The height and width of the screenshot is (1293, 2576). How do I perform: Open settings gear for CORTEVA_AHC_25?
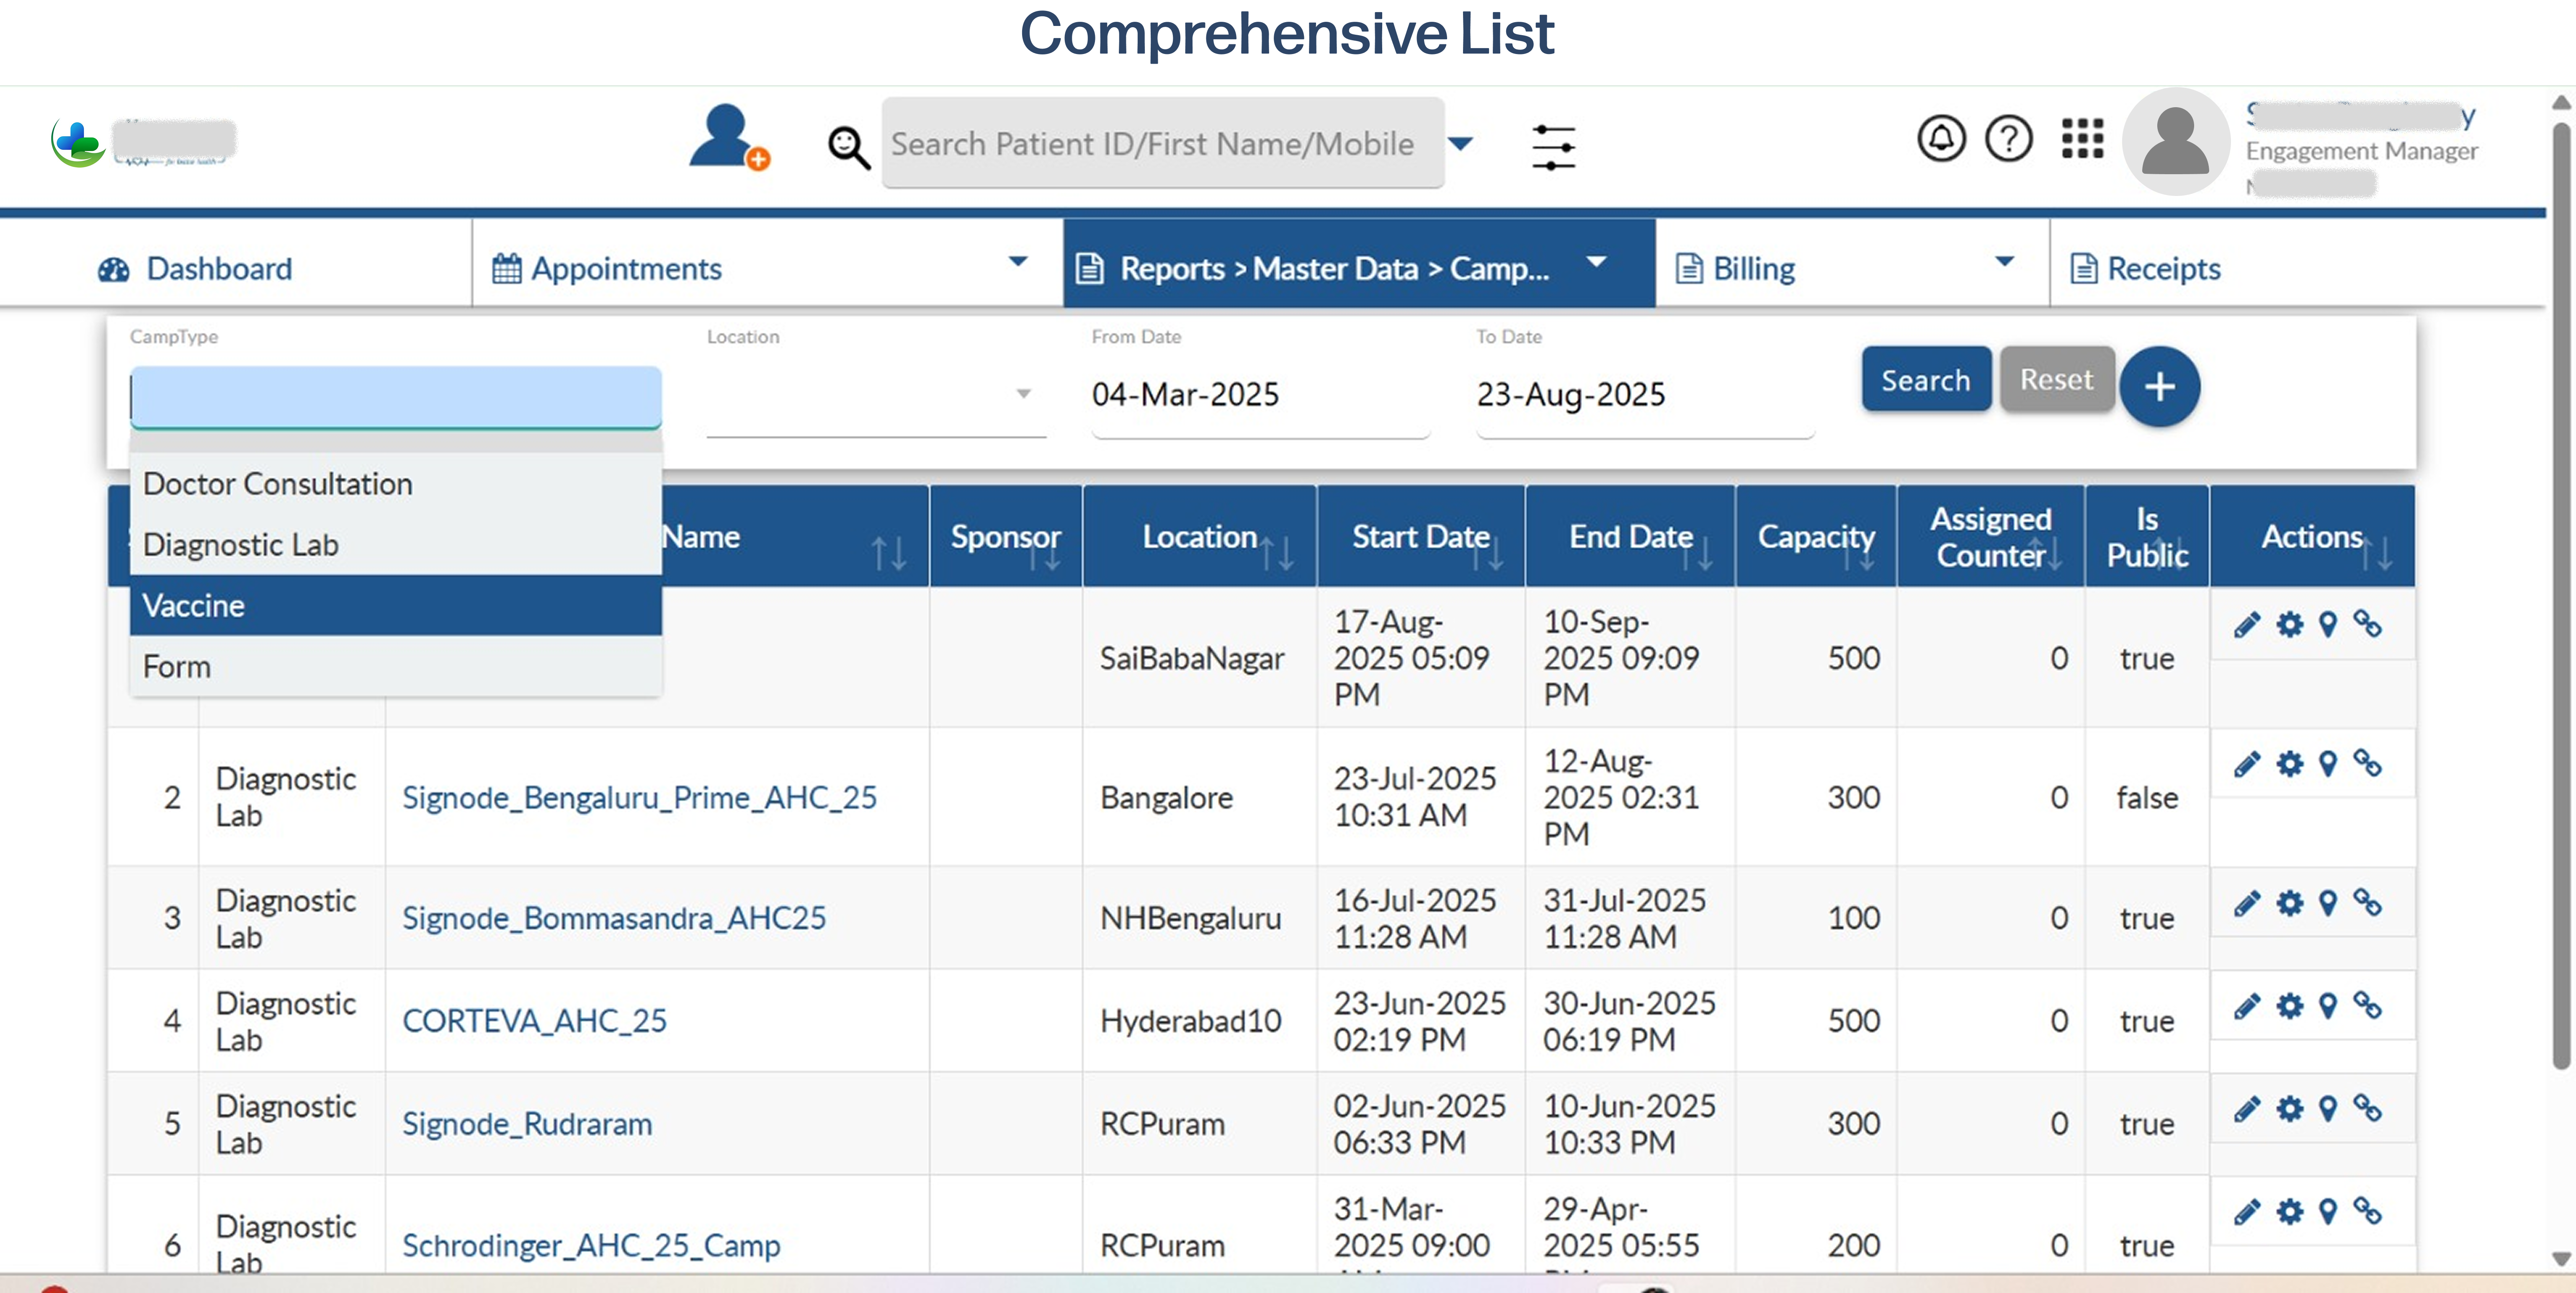coord(2289,1006)
